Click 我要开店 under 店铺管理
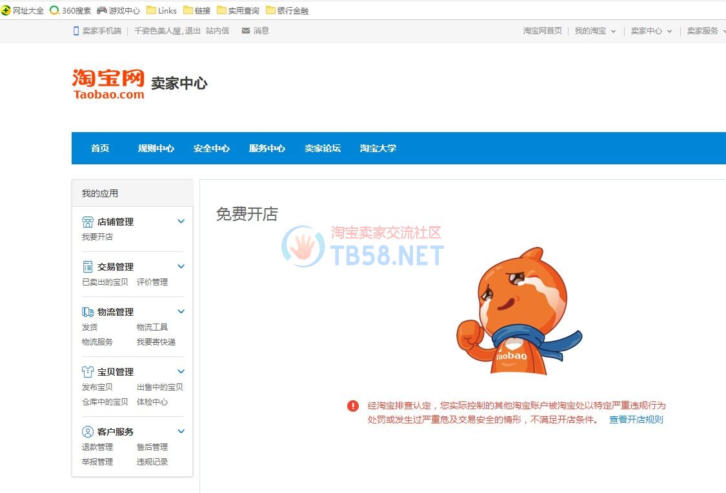This screenshot has width=726, height=493. (x=97, y=237)
